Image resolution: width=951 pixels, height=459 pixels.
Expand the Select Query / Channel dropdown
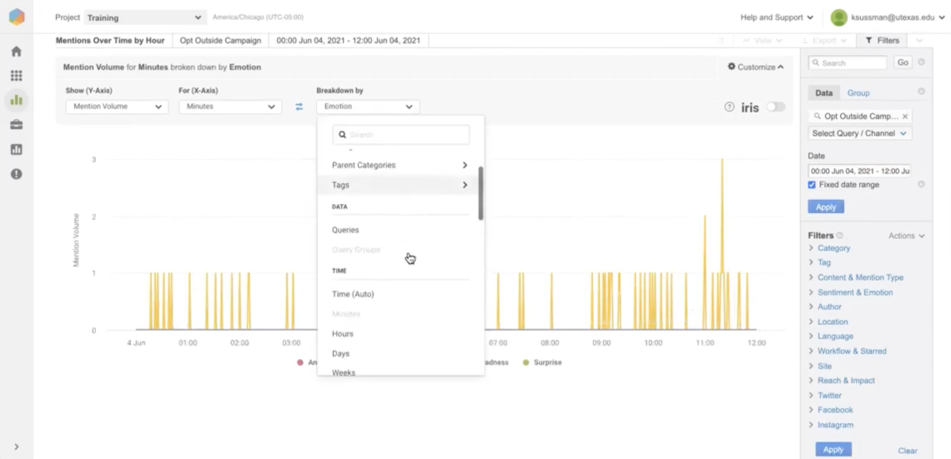(859, 133)
